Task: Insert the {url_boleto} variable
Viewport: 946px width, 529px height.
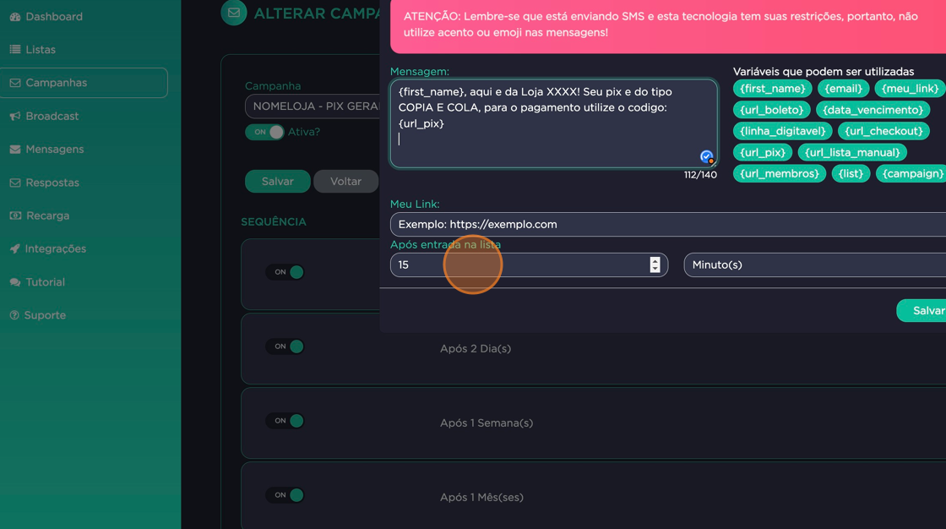Action: [772, 110]
